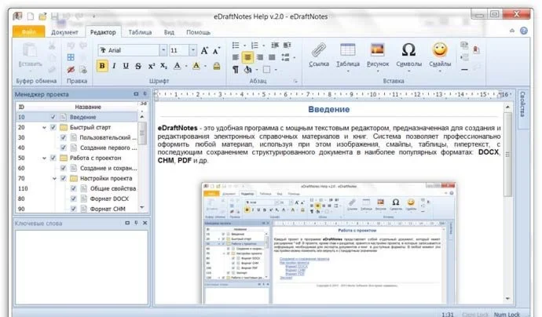
Task: Apply superscript formatting
Action: pyautogui.click(x=152, y=66)
